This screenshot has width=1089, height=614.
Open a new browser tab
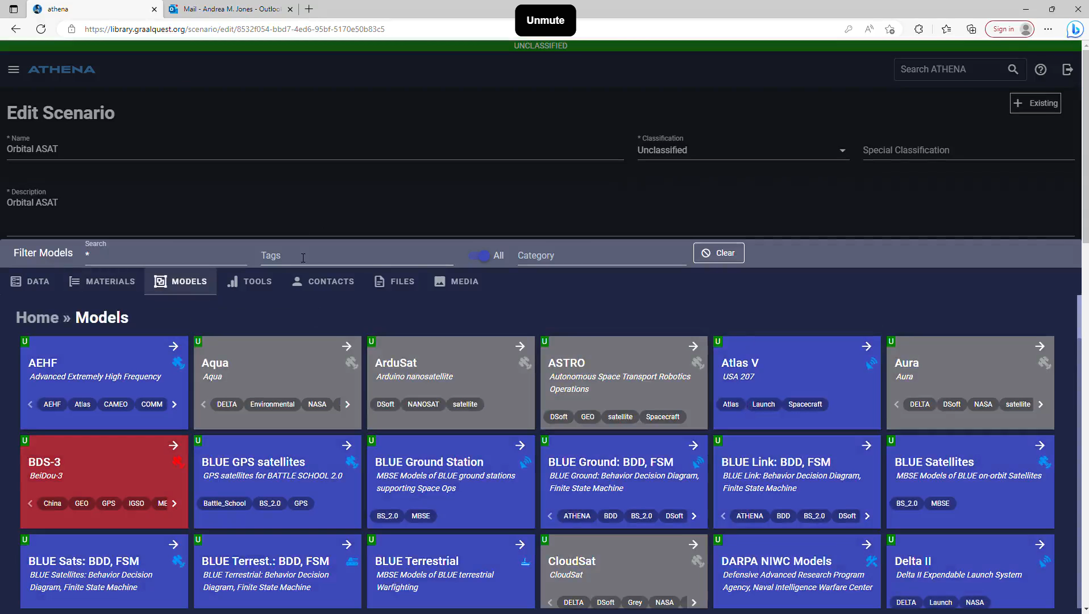(x=309, y=9)
